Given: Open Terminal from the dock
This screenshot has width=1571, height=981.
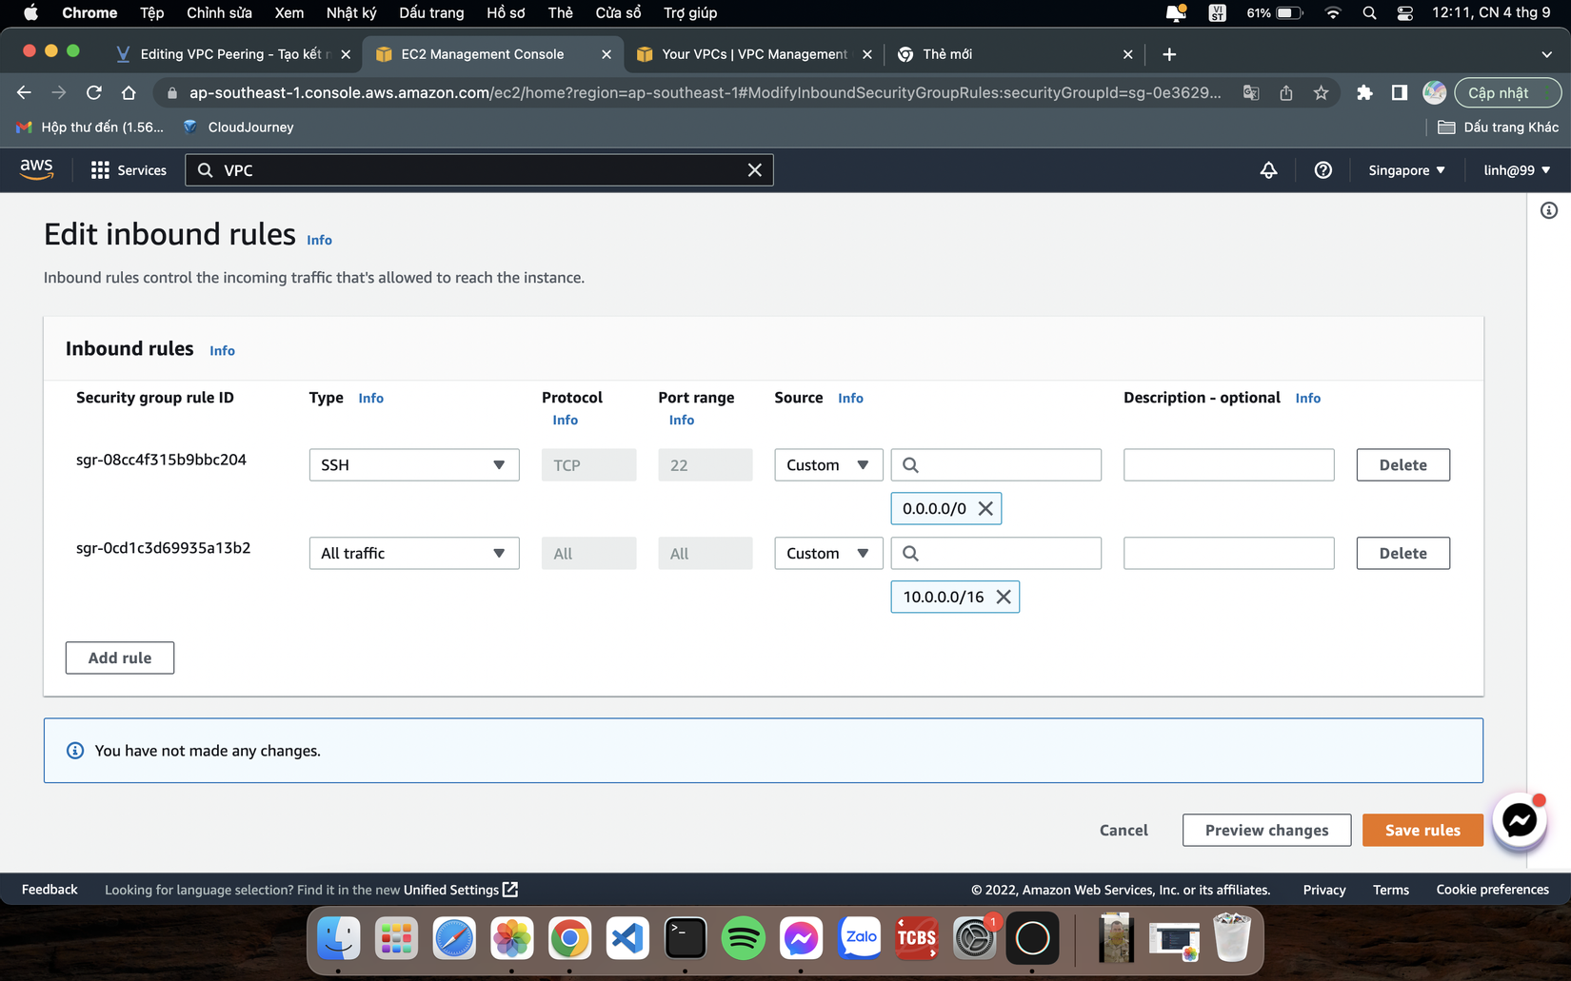Looking at the screenshot, I should tap(686, 938).
